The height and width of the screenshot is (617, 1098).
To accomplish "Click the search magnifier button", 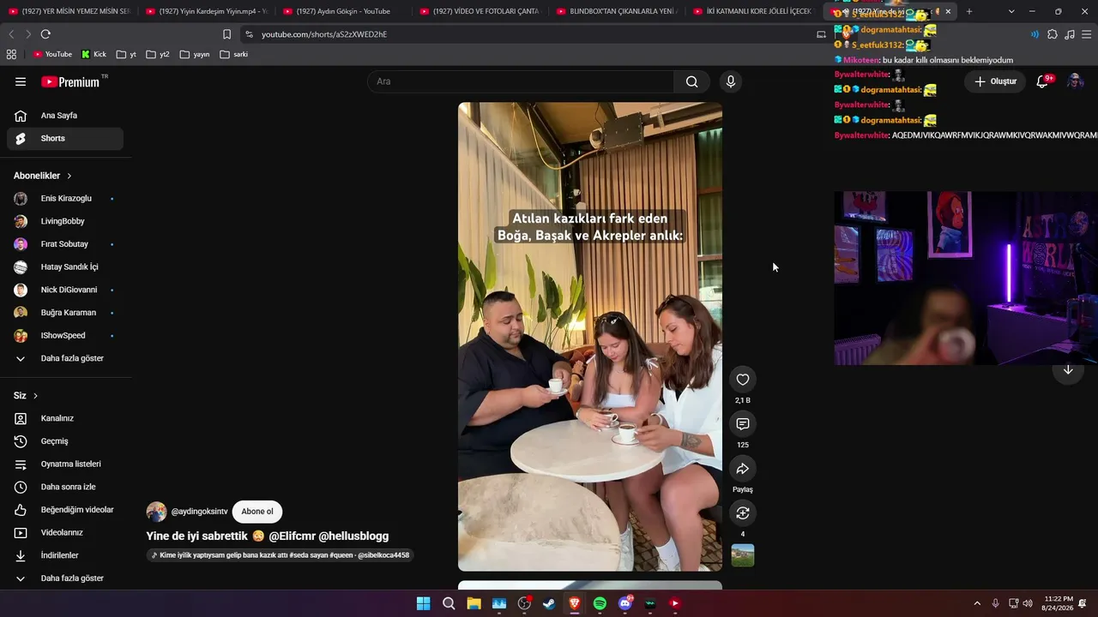I will coord(691,81).
